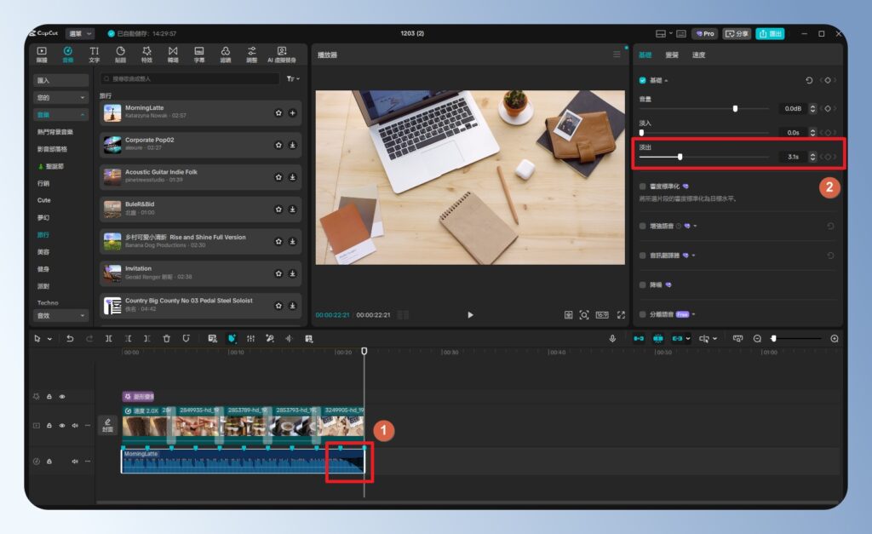Image resolution: width=872 pixels, height=534 pixels.
Task: Favorite the Corporate Pop02 track
Action: point(278,145)
